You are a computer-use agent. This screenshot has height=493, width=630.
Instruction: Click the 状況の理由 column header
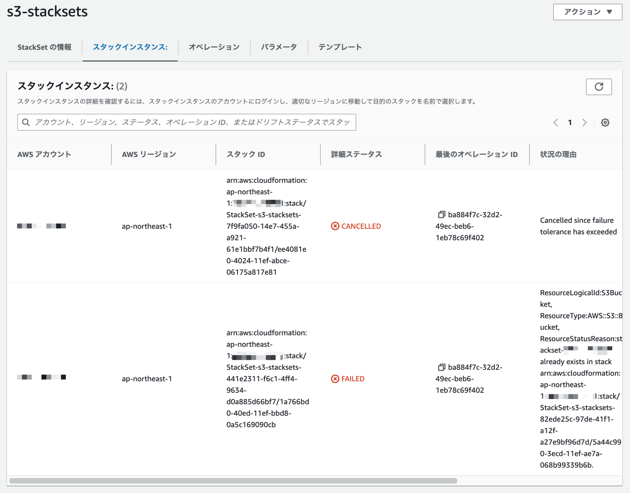(x=558, y=154)
